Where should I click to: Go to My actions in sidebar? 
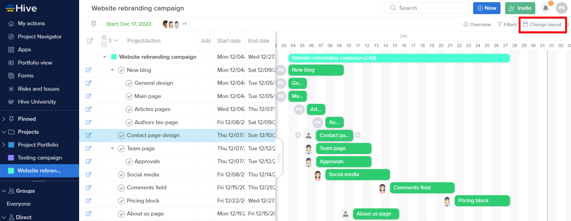click(x=31, y=23)
